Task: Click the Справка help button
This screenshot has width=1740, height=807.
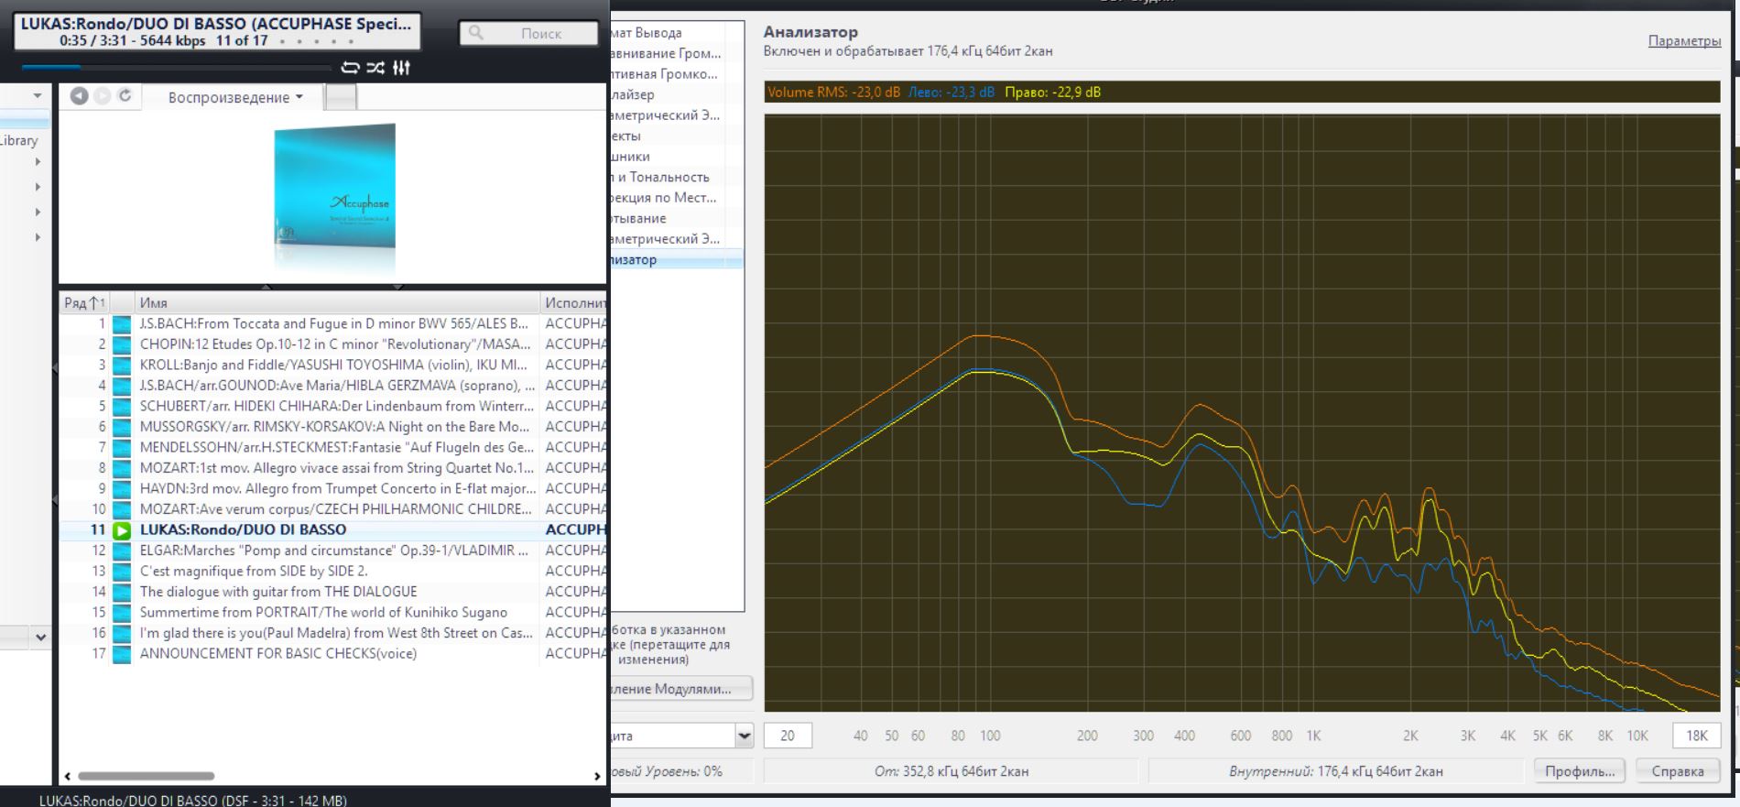Action: [x=1678, y=771]
